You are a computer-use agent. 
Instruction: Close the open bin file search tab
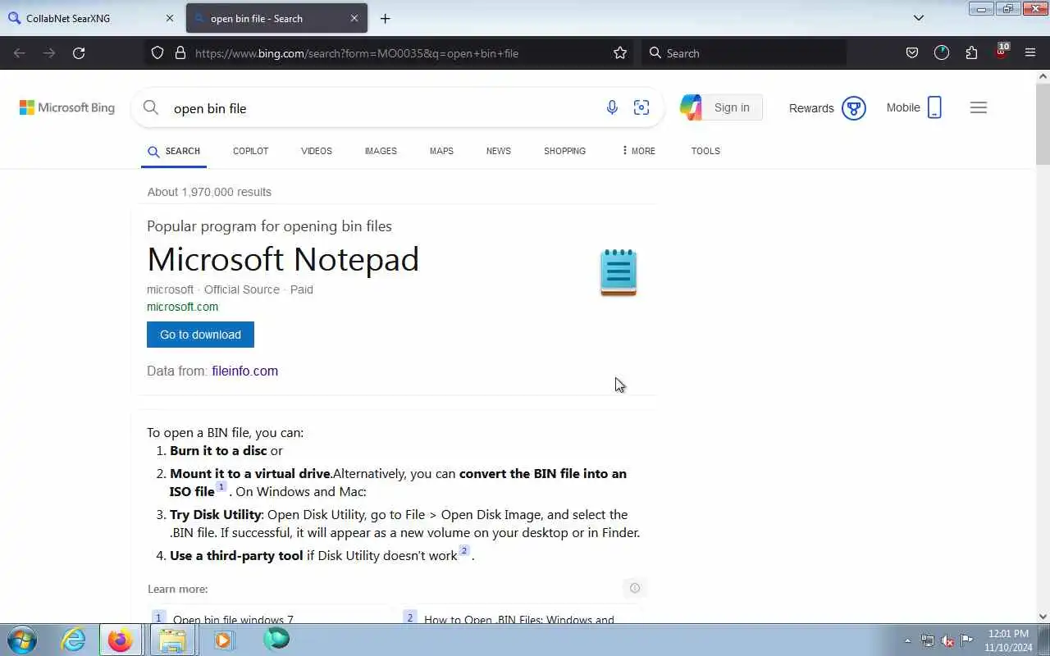pos(354,18)
